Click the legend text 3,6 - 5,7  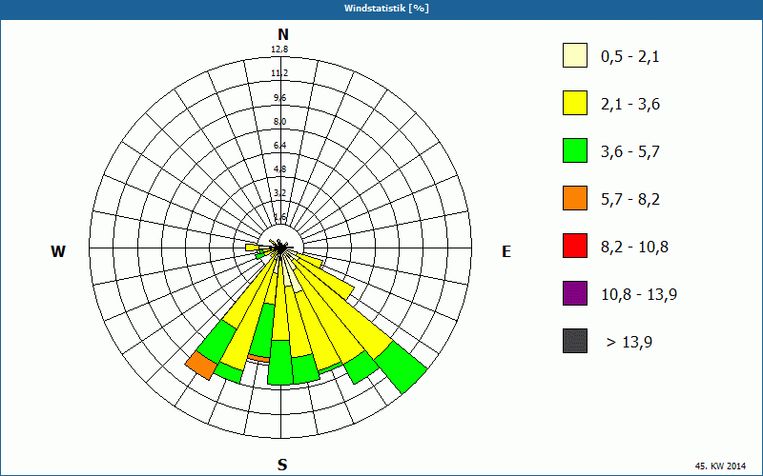pyautogui.click(x=630, y=152)
